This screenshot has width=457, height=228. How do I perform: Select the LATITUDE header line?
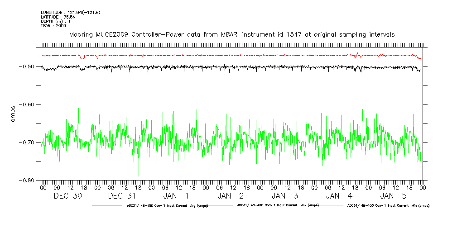[x=58, y=17]
